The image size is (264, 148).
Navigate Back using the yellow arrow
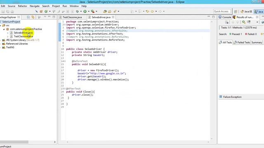(x=152, y=12)
